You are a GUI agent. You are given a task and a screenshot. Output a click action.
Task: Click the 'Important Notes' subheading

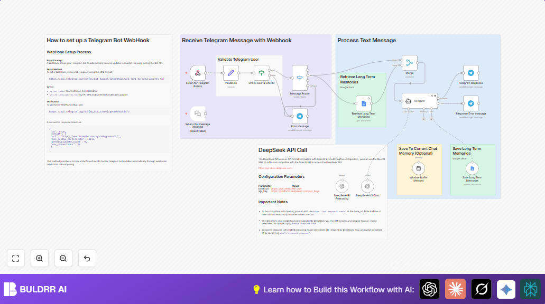[x=273, y=202]
